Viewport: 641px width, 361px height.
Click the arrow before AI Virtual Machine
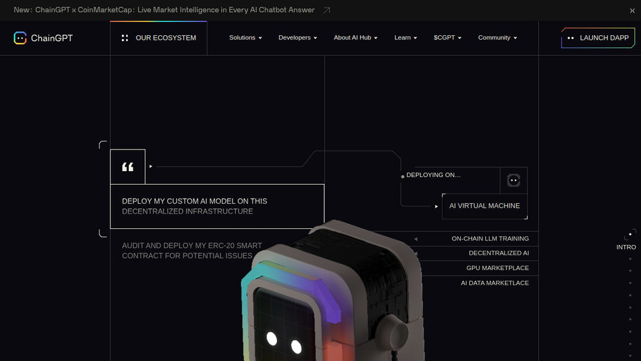pos(436,206)
